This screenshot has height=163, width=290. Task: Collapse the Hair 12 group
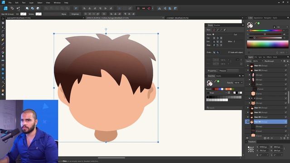[x=248, y=70]
